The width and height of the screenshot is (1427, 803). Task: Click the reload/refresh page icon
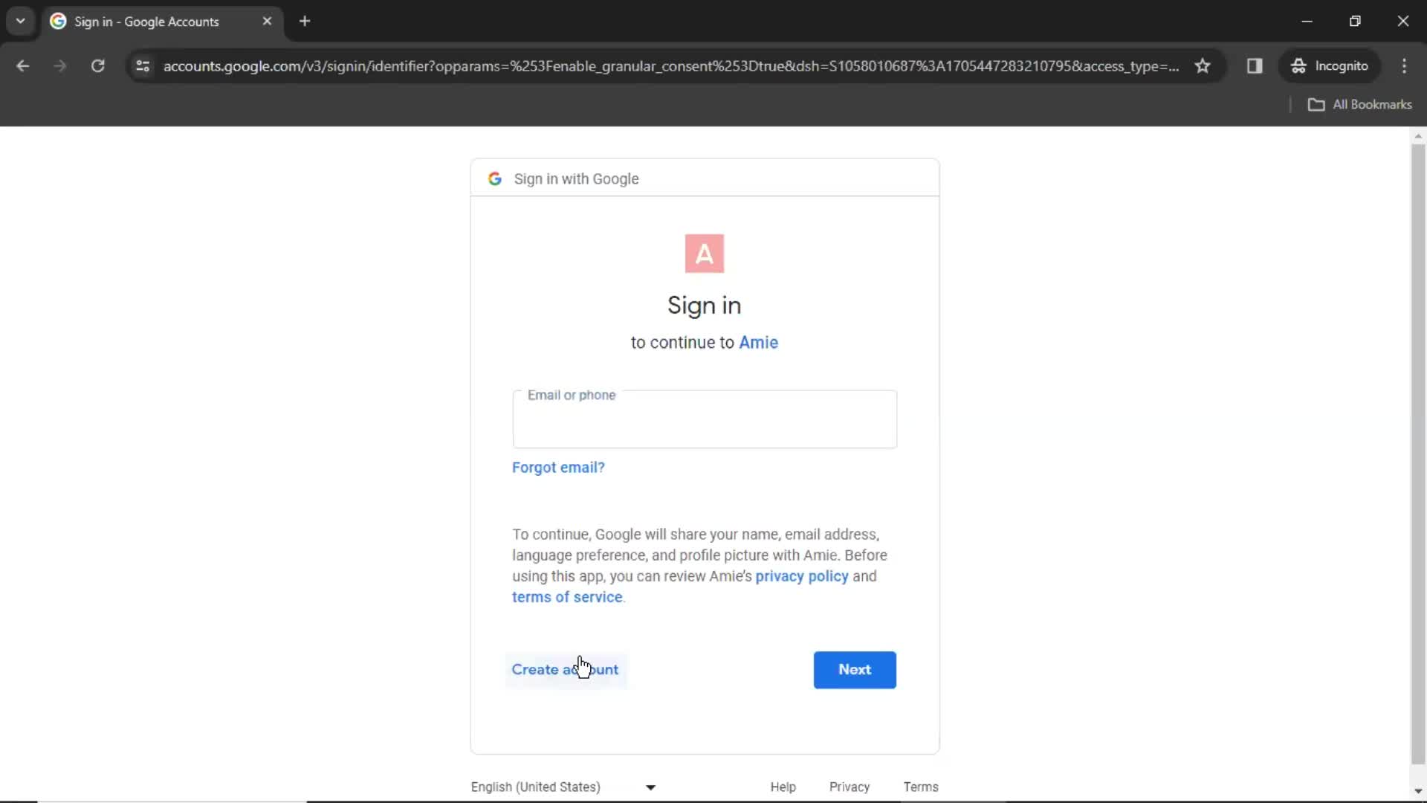point(97,65)
